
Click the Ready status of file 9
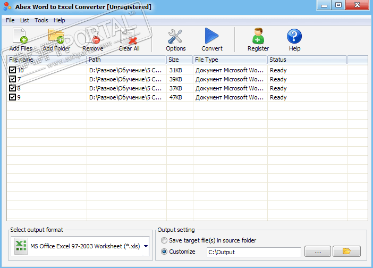[x=278, y=97]
